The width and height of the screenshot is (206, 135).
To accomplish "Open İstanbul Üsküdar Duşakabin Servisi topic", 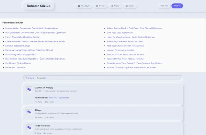I will [131, 68].
